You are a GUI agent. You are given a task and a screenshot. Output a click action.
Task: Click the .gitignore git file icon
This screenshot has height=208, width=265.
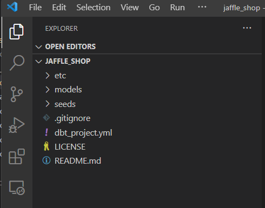[47, 118]
